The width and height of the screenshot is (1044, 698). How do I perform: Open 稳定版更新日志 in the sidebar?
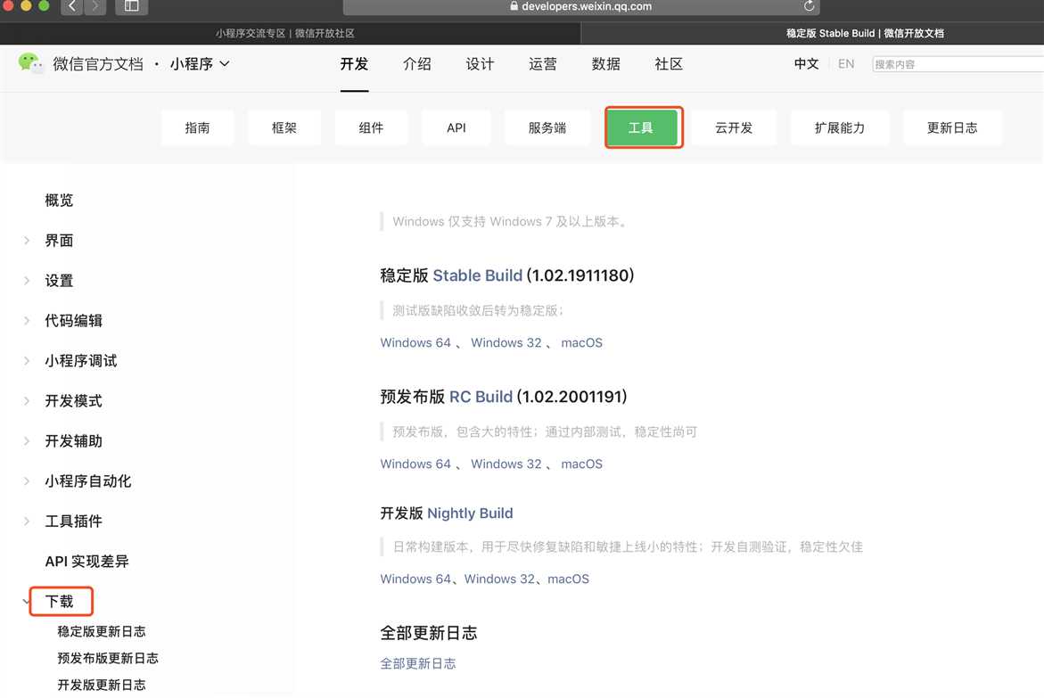pyautogui.click(x=102, y=631)
